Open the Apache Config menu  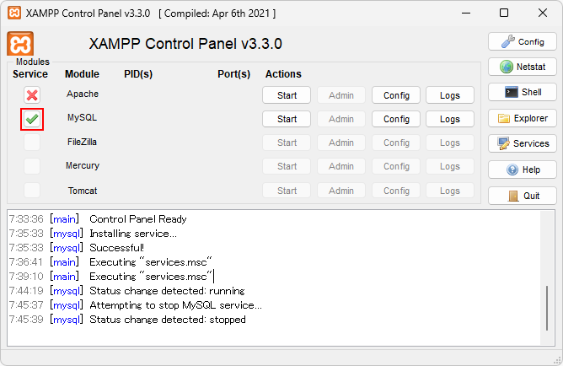click(396, 95)
